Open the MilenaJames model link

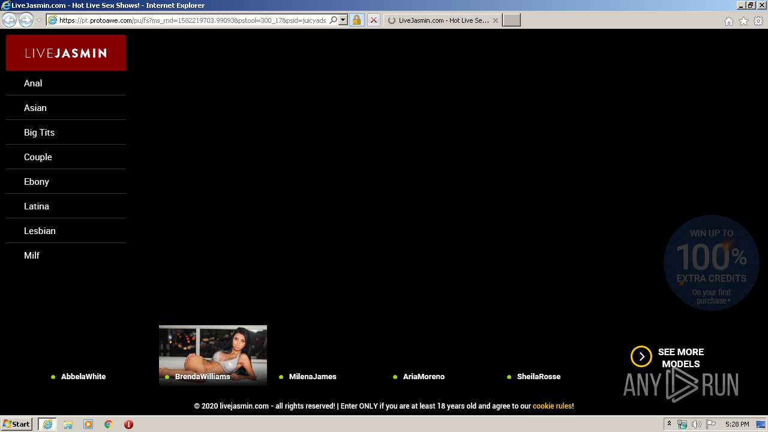coord(313,377)
